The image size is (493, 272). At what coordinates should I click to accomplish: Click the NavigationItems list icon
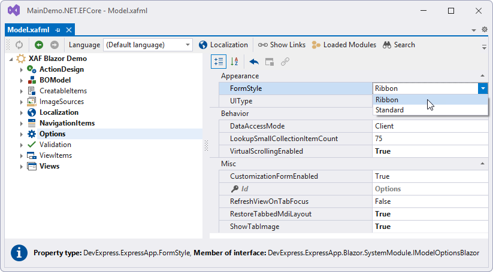tap(32, 123)
